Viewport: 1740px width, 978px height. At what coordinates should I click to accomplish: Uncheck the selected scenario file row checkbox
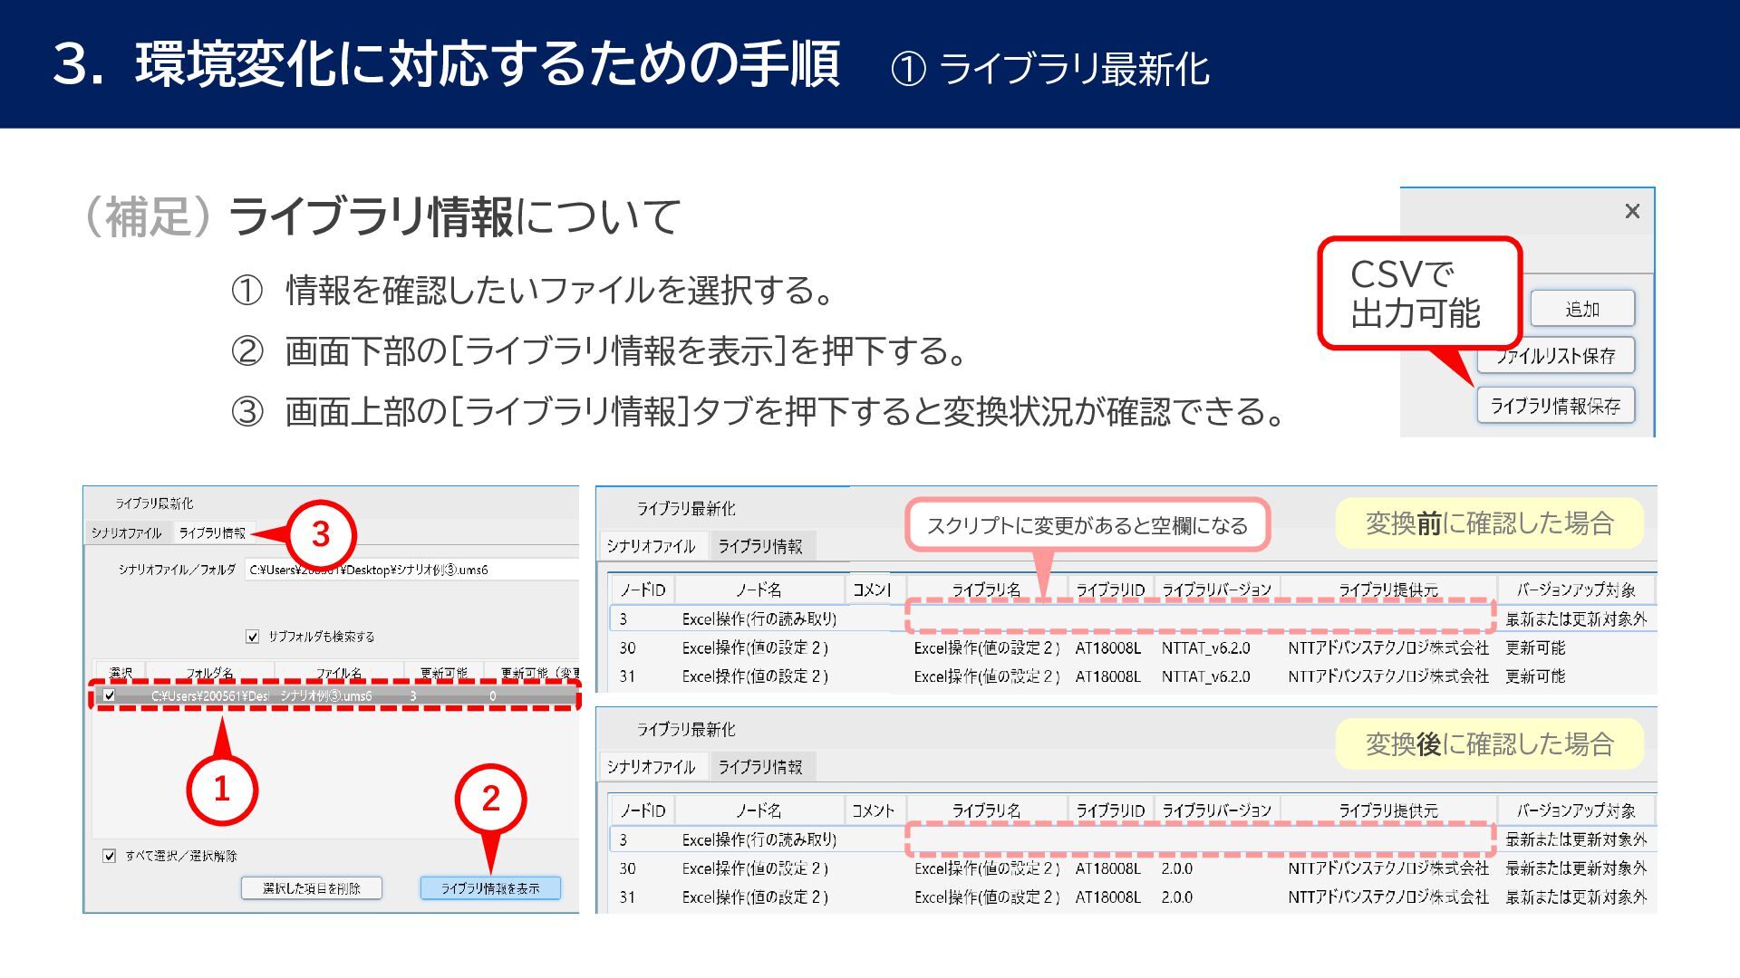[110, 695]
